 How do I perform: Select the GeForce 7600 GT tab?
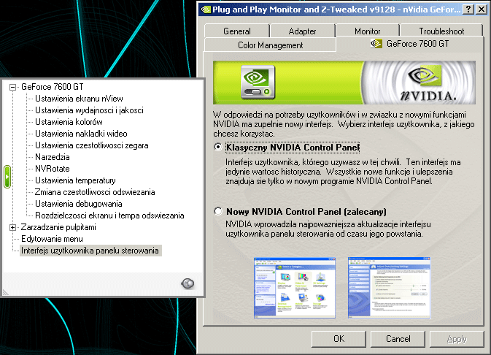(410, 44)
